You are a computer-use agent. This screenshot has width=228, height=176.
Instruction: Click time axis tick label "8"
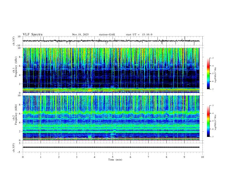pyautogui.click(x=166, y=157)
